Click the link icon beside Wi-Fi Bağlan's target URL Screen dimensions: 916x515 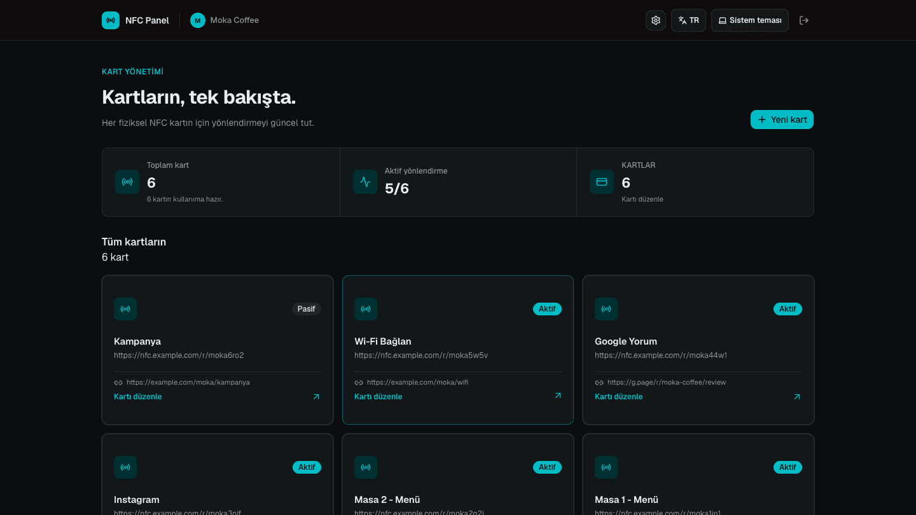coord(359,383)
